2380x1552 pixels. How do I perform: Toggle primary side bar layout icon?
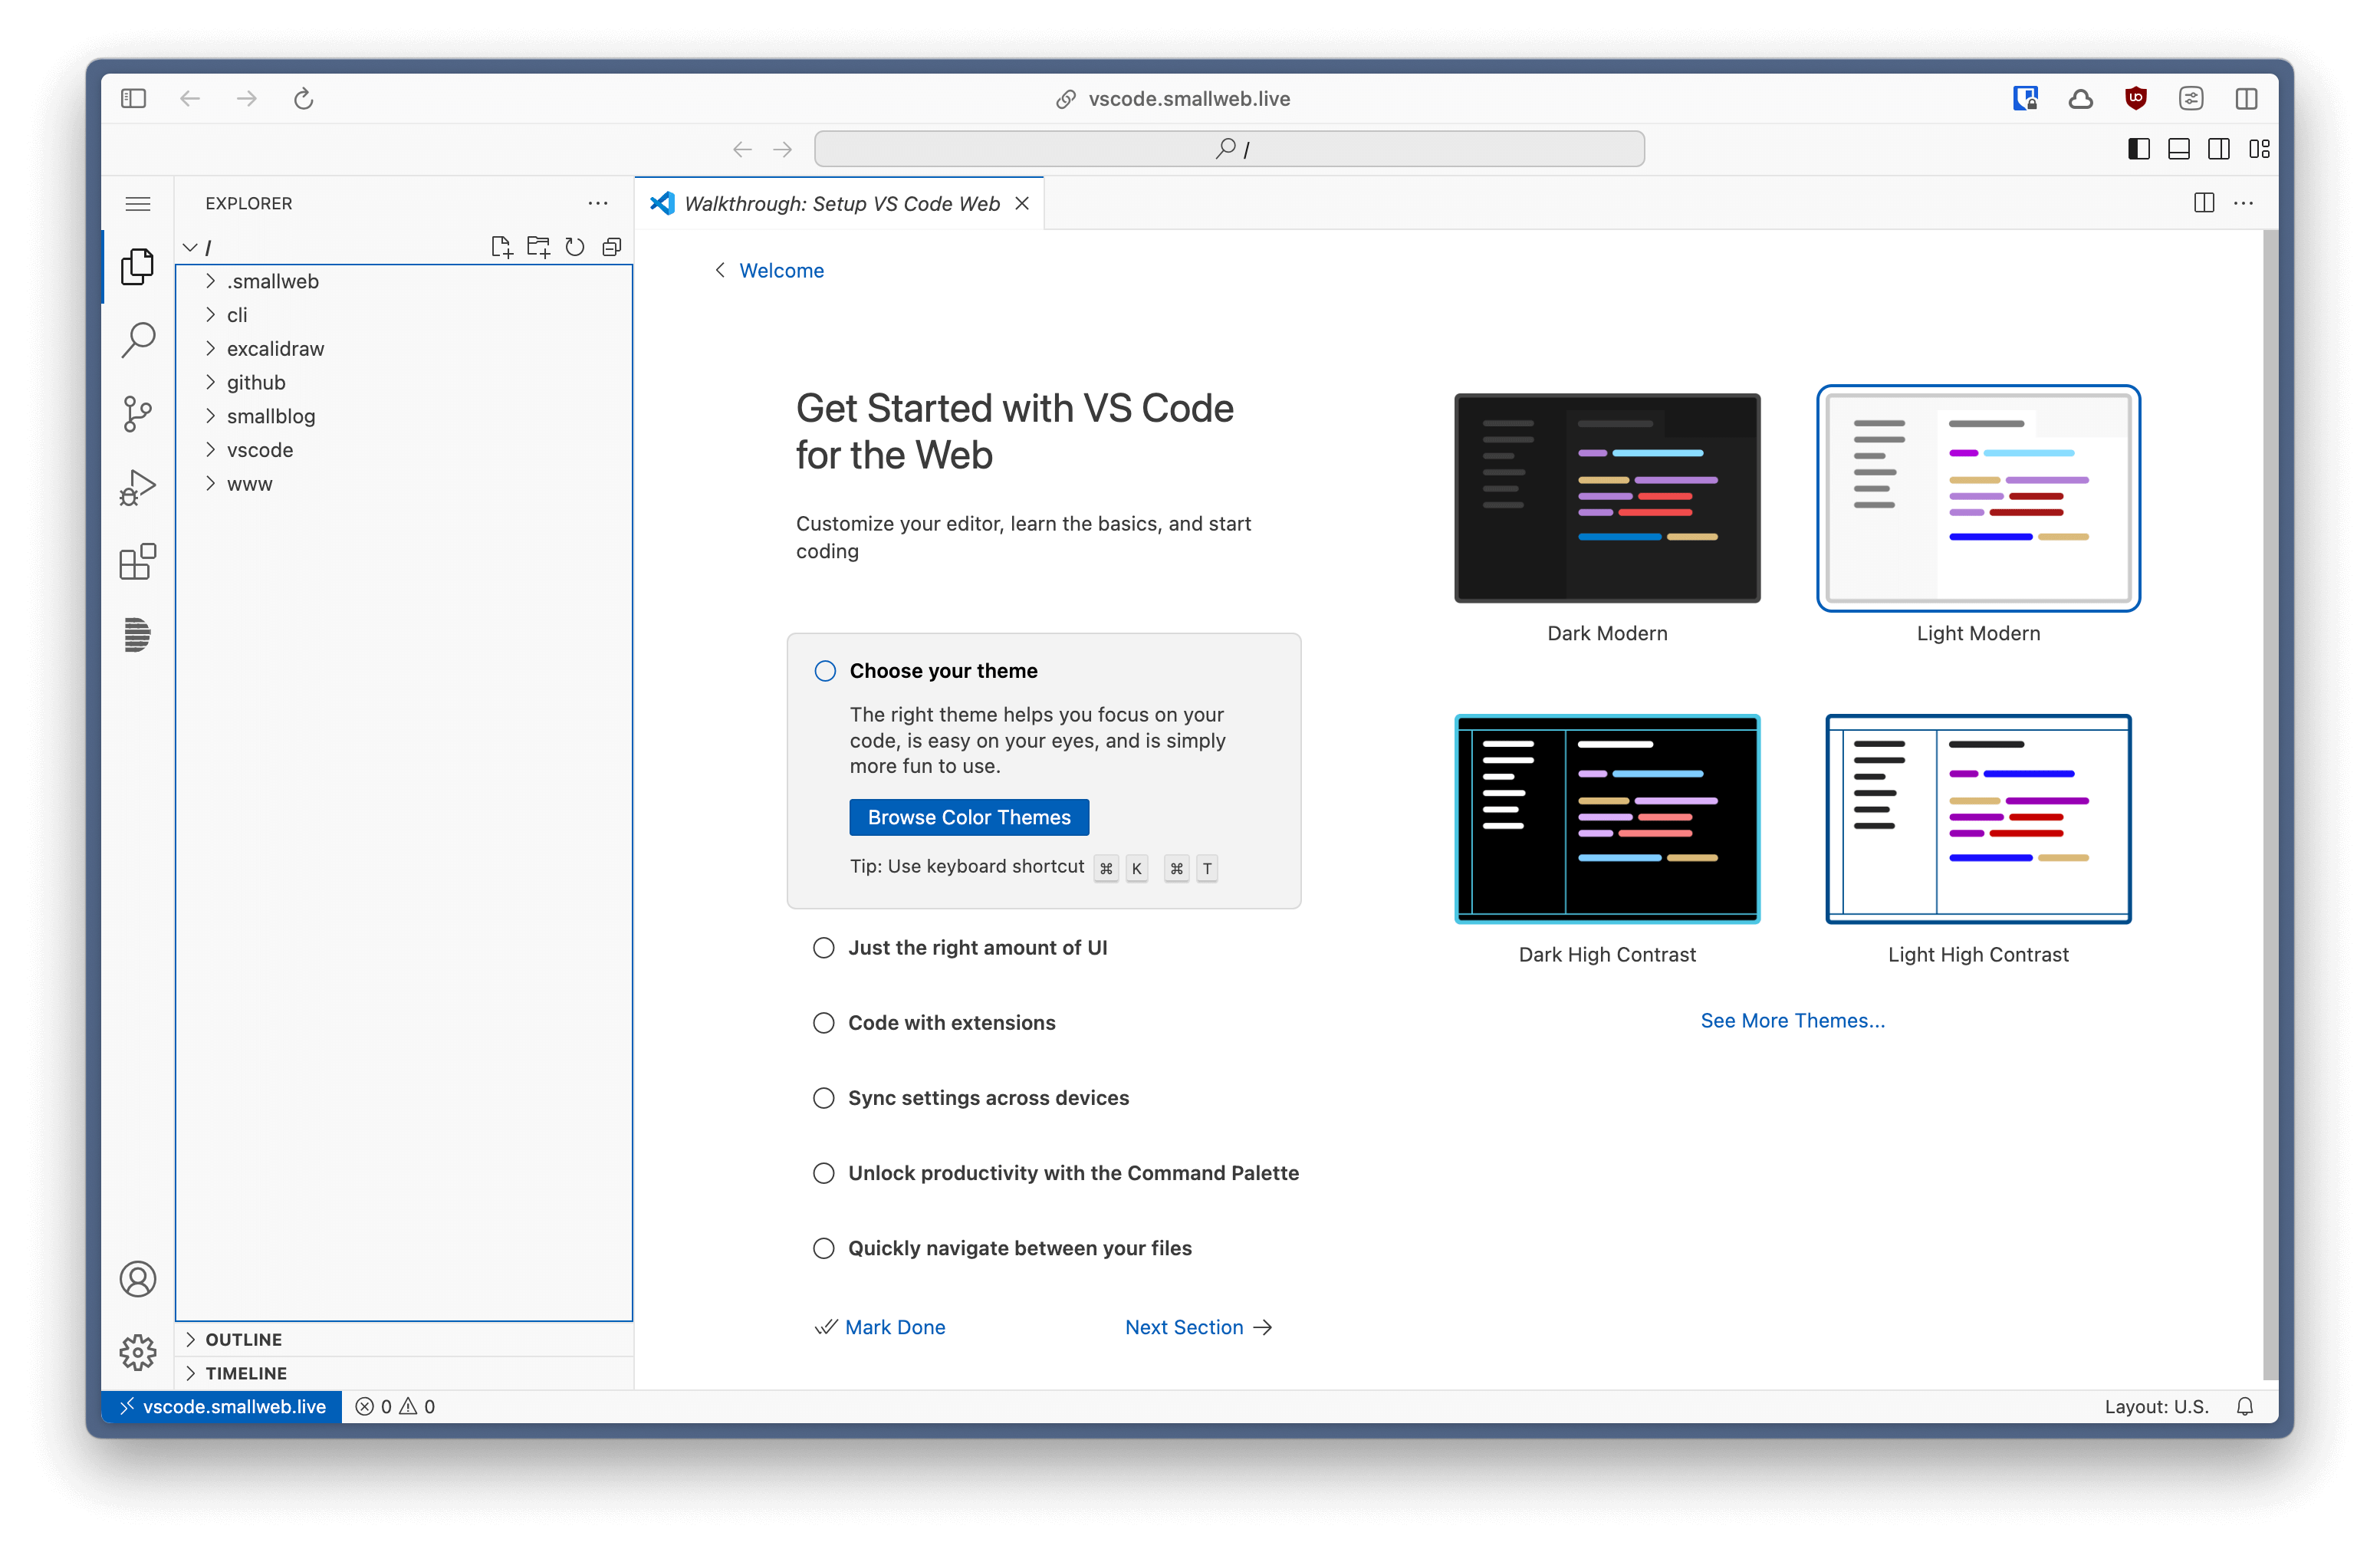tap(2139, 149)
